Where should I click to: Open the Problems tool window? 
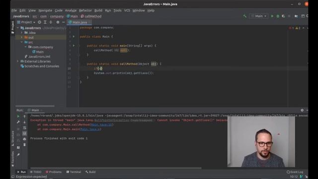pos(54,172)
